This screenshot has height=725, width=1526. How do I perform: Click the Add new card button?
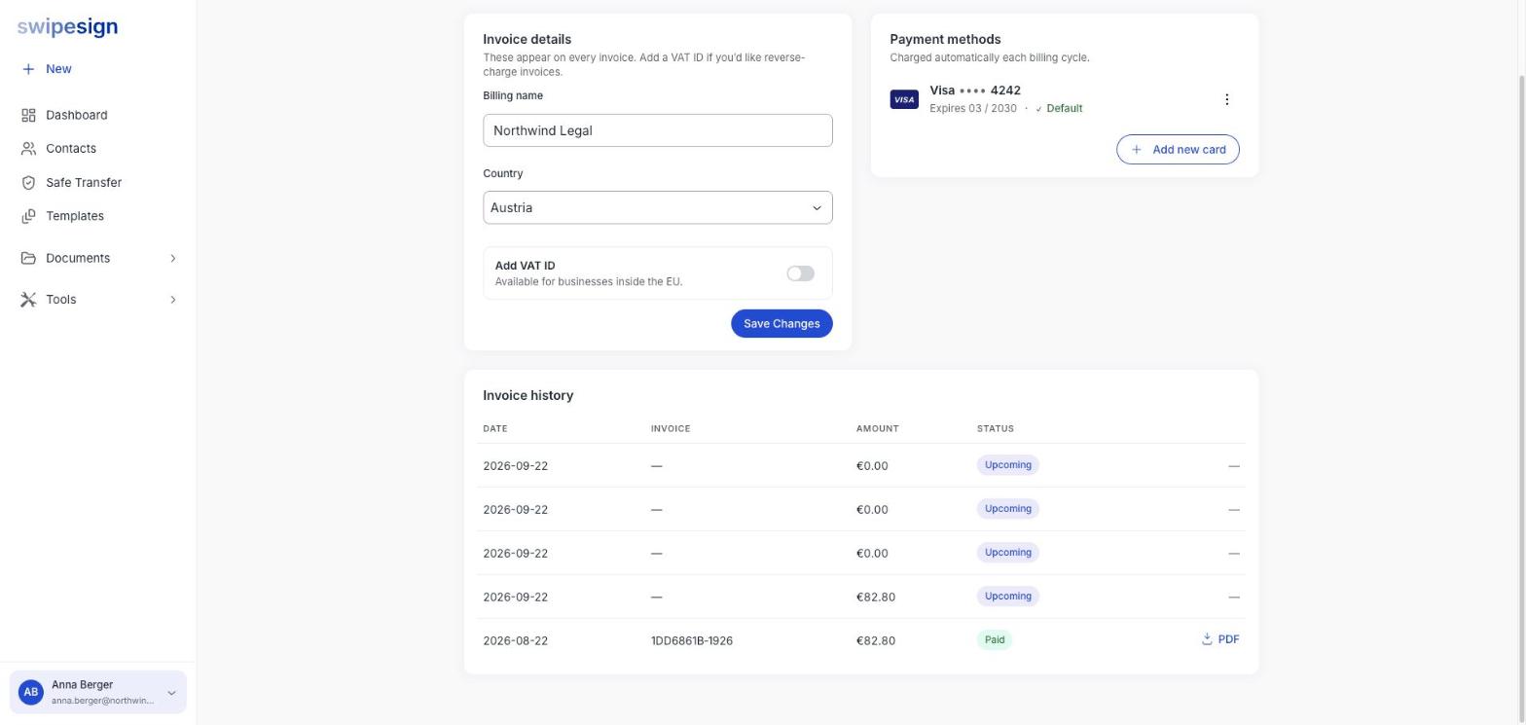pyautogui.click(x=1178, y=150)
